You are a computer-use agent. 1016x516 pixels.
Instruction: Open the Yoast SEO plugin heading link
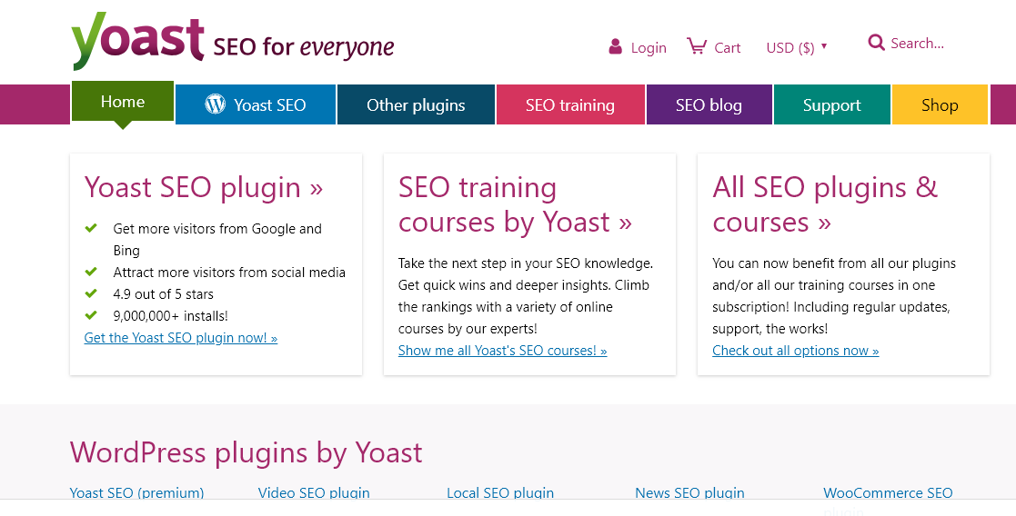tap(204, 188)
